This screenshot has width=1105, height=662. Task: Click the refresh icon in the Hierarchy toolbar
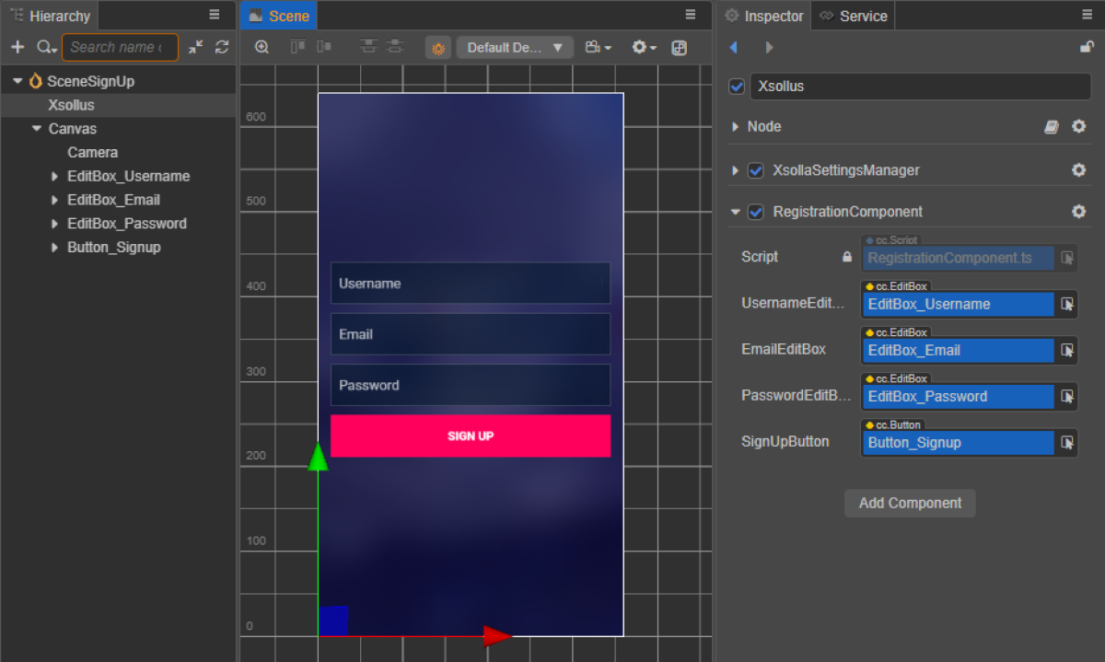pos(222,47)
